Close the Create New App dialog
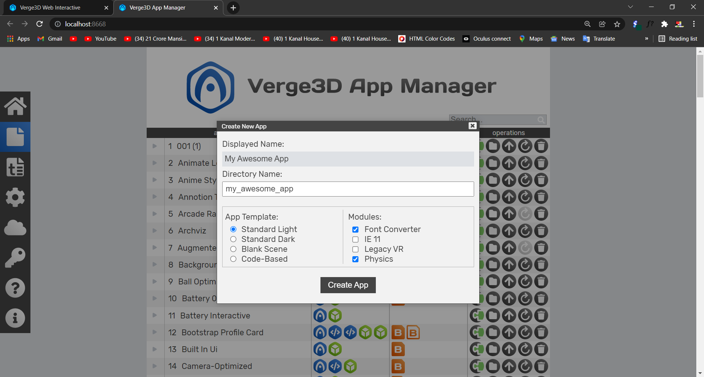The width and height of the screenshot is (704, 377). tap(473, 126)
